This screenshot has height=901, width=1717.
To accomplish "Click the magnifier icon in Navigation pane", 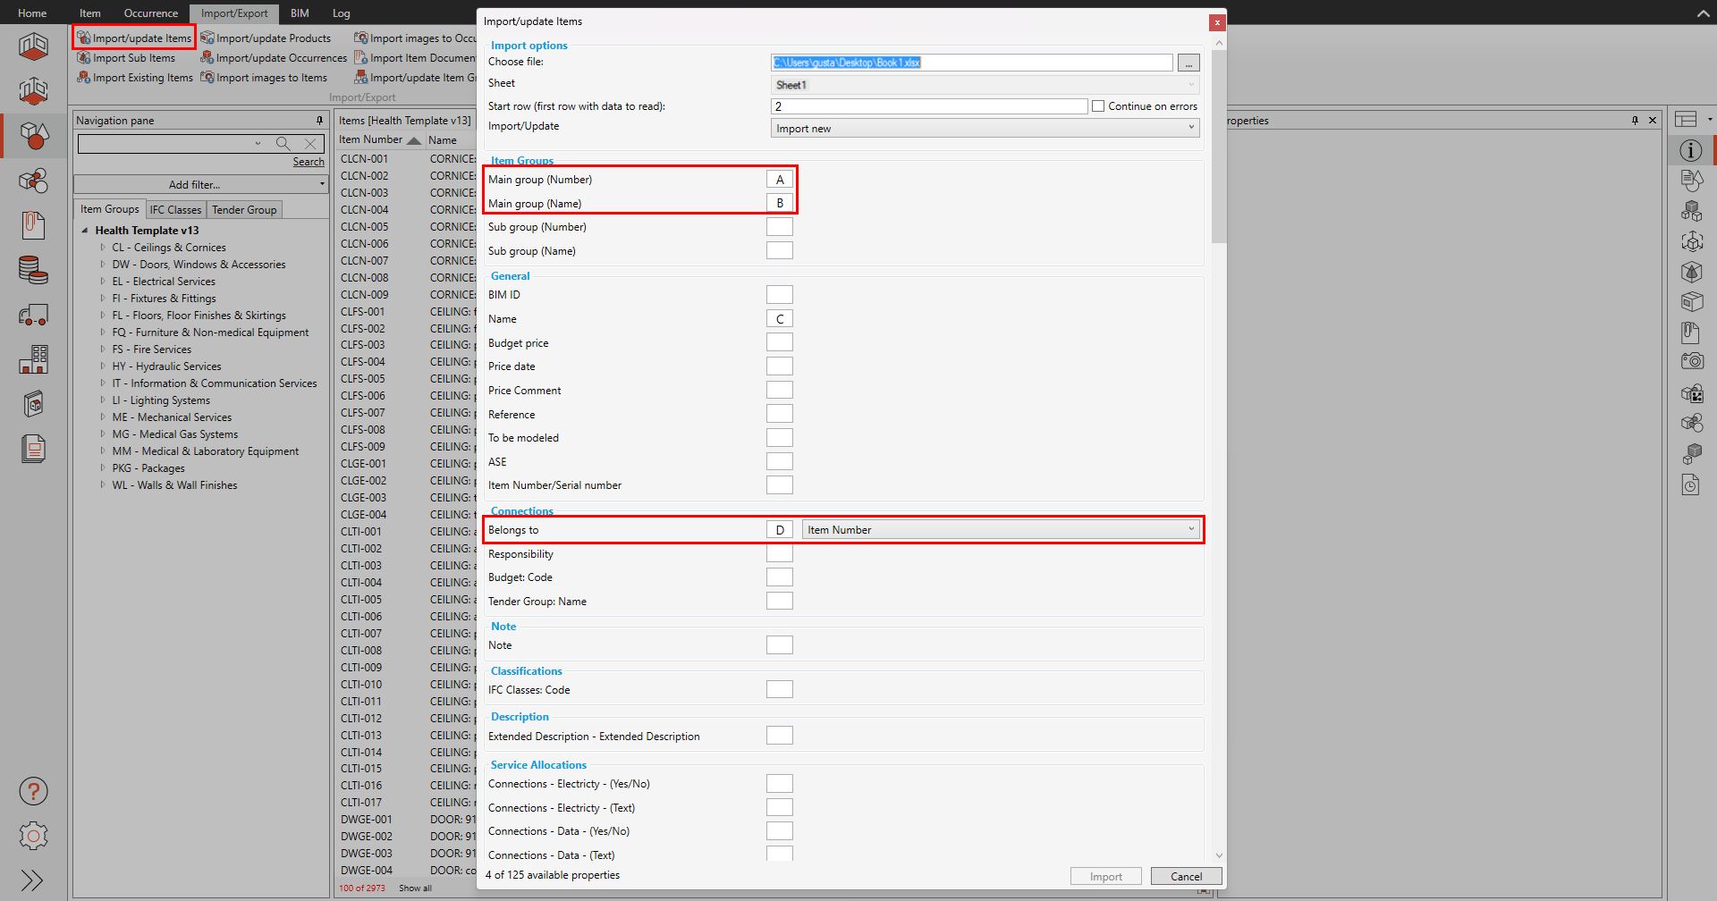I will coord(283,144).
